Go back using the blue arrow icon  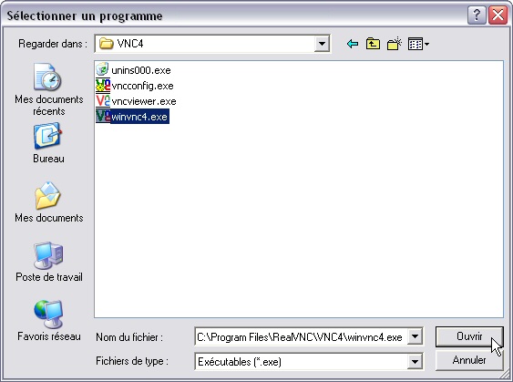tap(352, 44)
